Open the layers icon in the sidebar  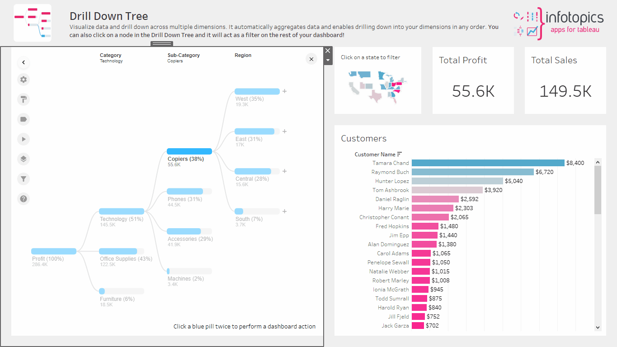tap(24, 159)
